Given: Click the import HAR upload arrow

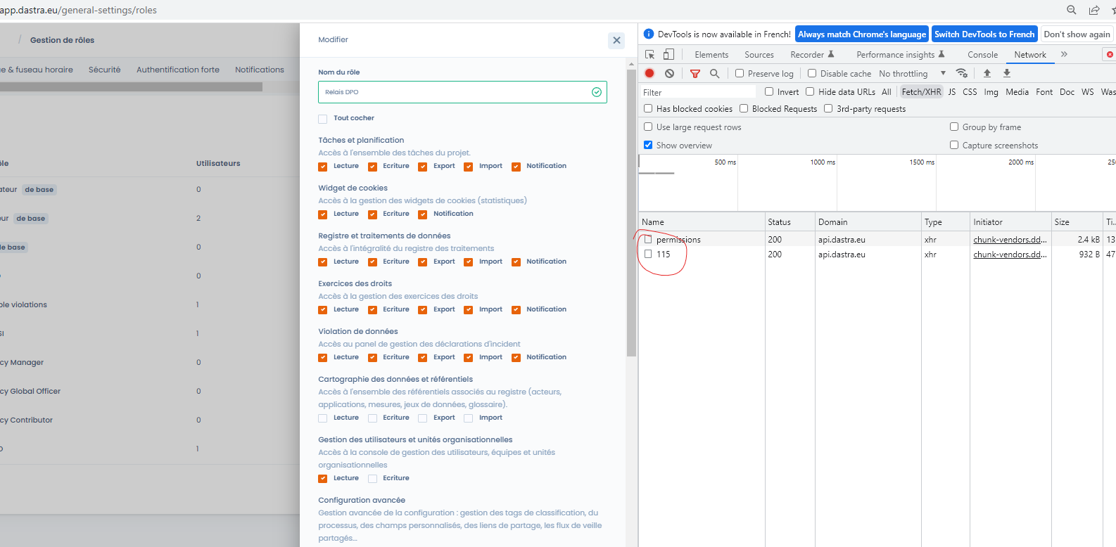Looking at the screenshot, I should coord(987,73).
